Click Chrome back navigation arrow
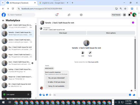 pos(3,9)
